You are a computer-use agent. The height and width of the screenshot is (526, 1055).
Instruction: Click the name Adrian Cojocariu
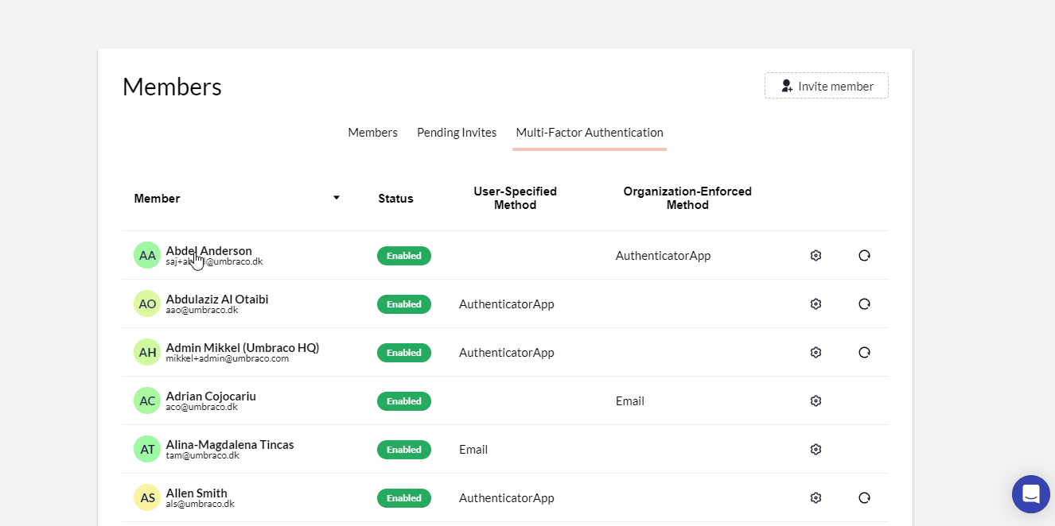[x=211, y=396]
